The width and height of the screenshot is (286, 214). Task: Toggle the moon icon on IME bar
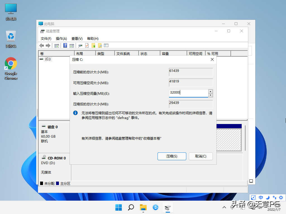(268, 198)
